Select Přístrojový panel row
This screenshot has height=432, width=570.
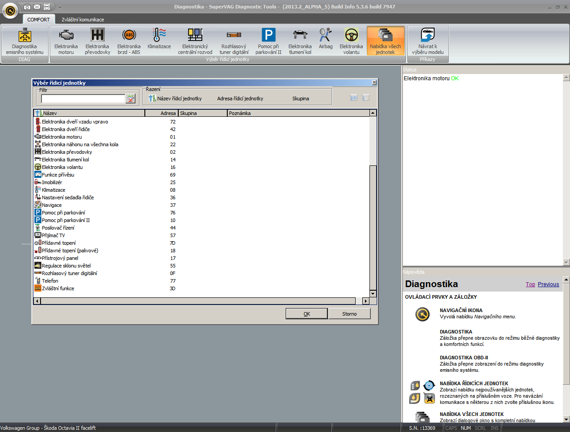202,258
